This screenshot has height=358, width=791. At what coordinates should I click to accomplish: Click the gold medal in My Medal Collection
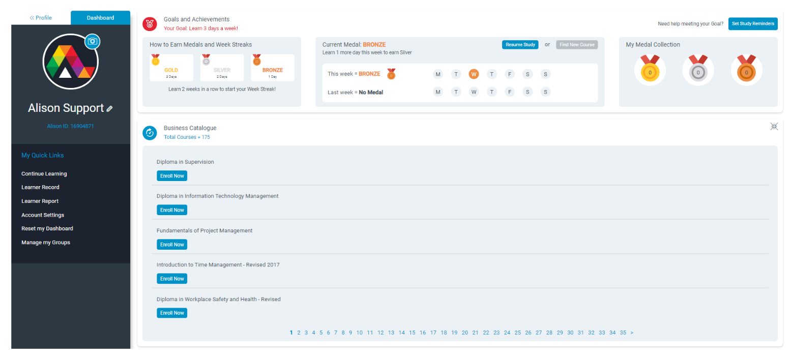tap(650, 70)
